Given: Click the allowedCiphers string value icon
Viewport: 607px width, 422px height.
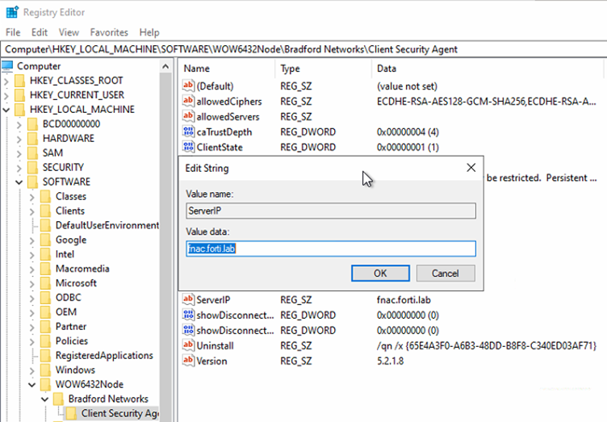Looking at the screenshot, I should [189, 102].
